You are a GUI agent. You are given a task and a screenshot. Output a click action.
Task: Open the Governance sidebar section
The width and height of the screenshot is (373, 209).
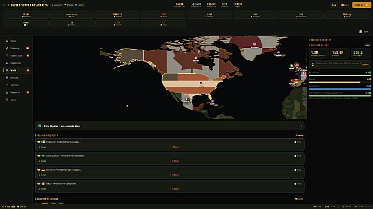click(x=17, y=56)
